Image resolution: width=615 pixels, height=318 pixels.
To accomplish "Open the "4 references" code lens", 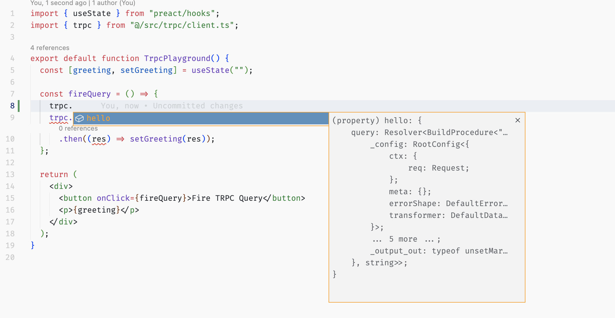I will click(50, 48).
